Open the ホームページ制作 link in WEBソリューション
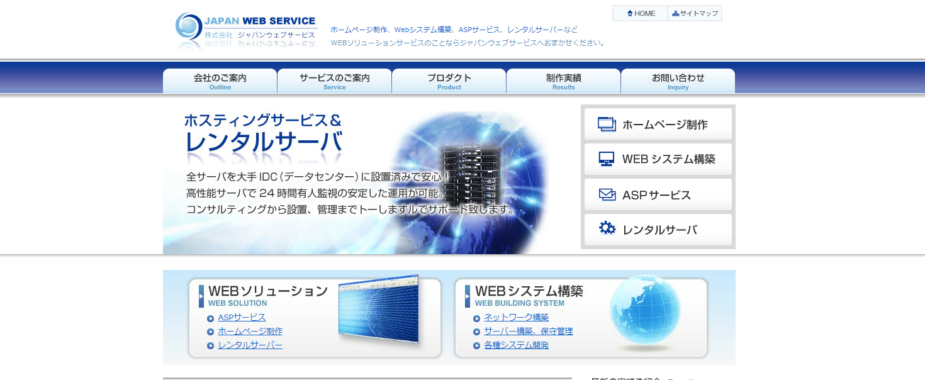 coord(250,332)
